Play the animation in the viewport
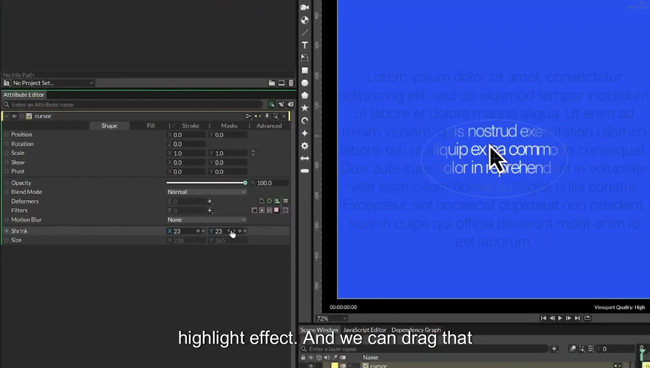Viewport: 650px width, 368px height. click(x=560, y=318)
